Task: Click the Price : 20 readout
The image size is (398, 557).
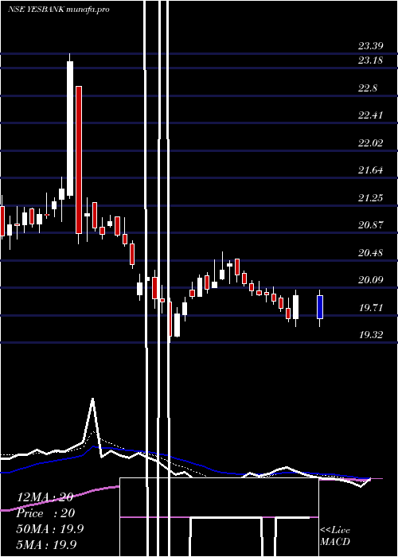Action: (x=45, y=513)
